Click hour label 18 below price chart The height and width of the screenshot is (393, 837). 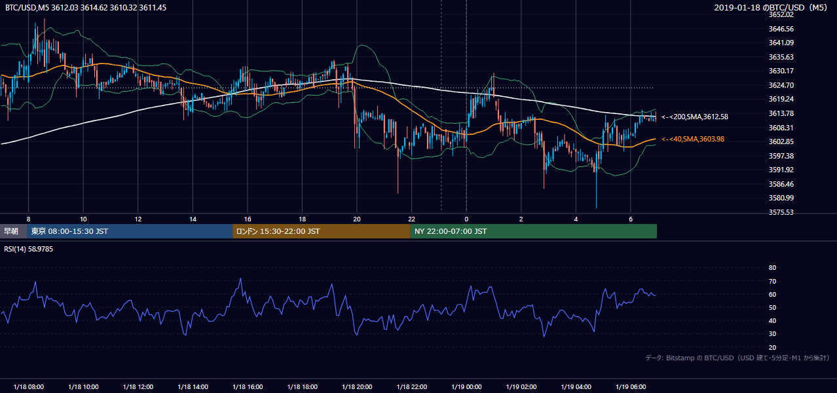[x=302, y=219]
